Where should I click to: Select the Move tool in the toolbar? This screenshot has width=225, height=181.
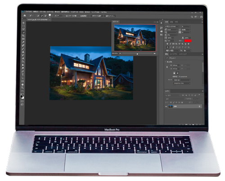click(23, 23)
